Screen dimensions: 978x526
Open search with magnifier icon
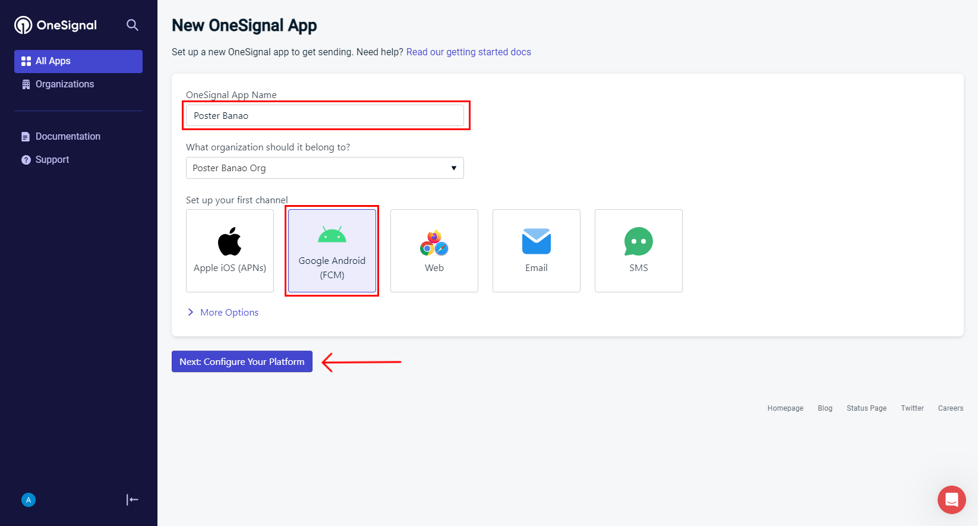tap(132, 25)
